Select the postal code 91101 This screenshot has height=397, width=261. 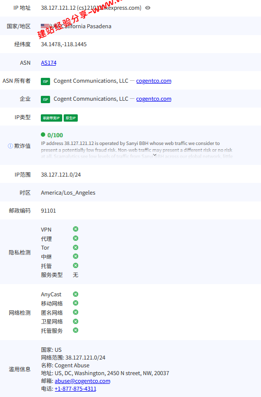48,211
